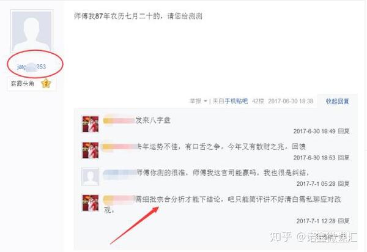Click 回复 next to 2017-6-30 18:49

tap(344, 131)
